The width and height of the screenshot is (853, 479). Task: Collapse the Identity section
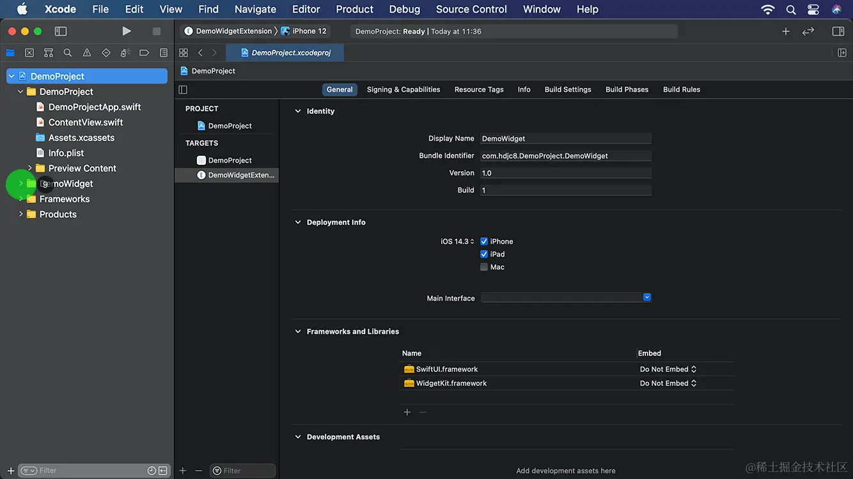298,111
